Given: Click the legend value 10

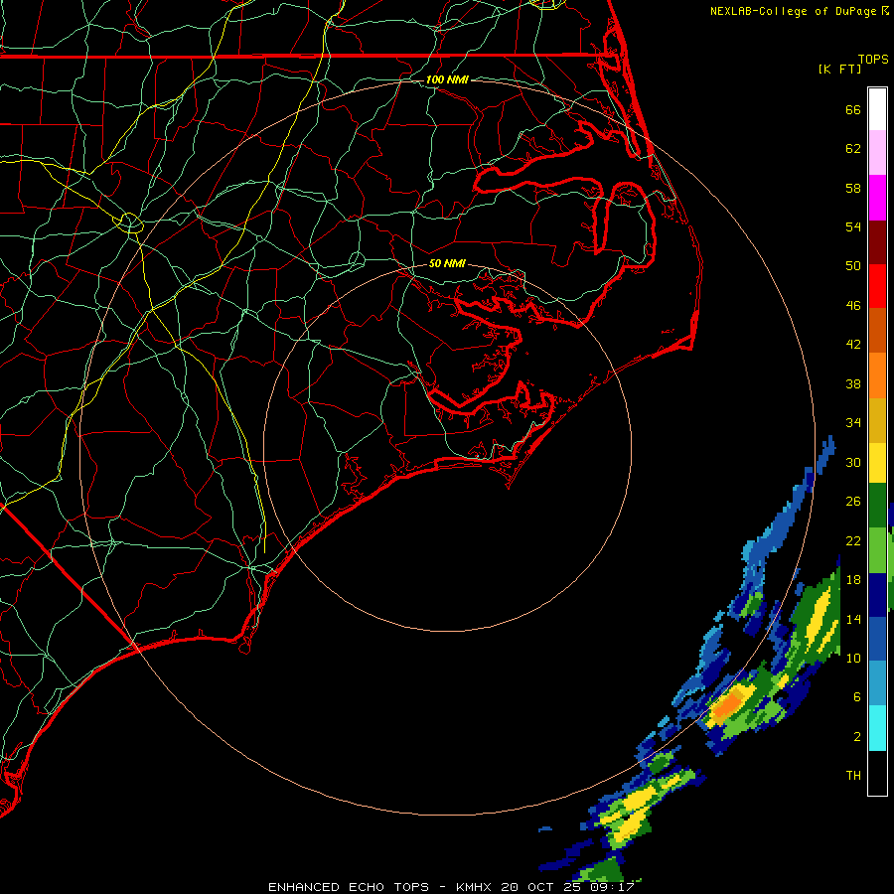Looking at the screenshot, I should (x=853, y=658).
